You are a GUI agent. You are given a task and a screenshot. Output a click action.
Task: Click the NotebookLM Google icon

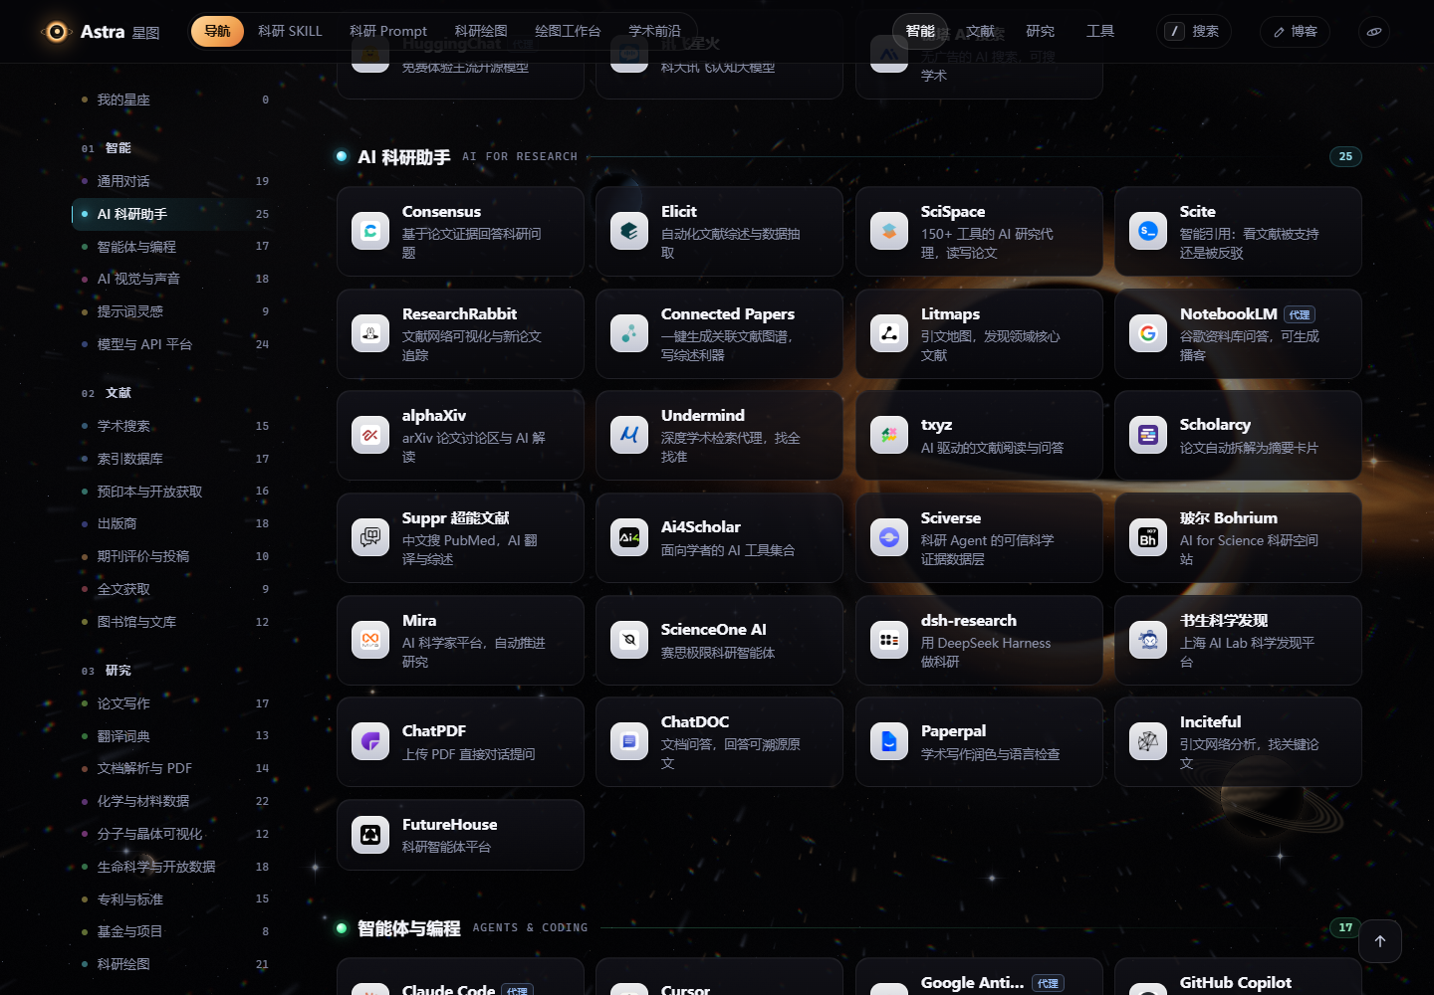1148,333
